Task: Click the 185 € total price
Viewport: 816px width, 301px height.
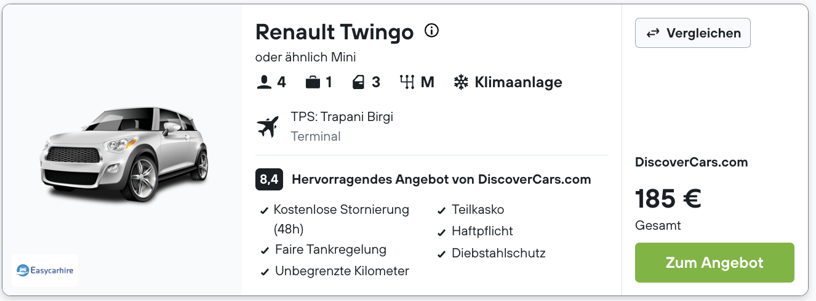Action: (x=668, y=198)
